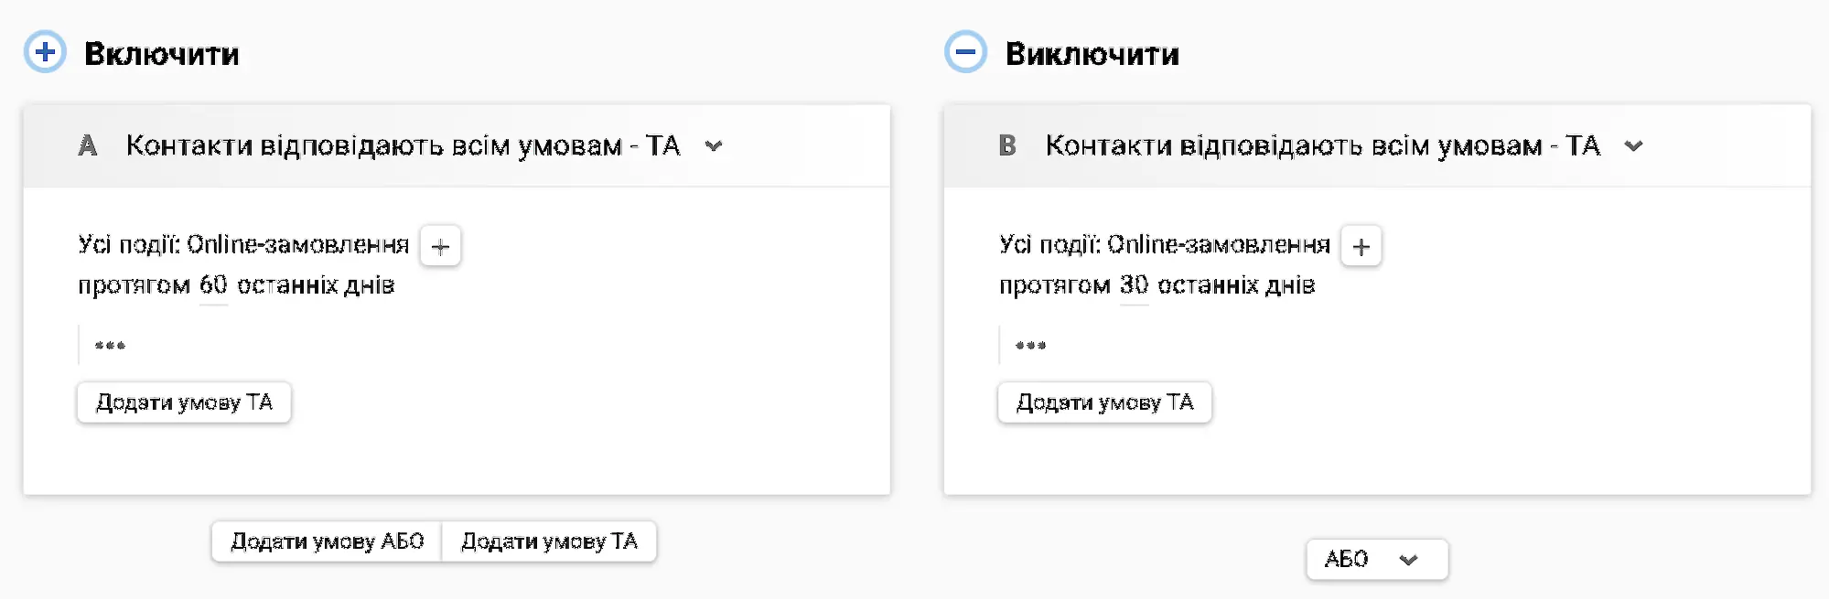Open the options menu (three dots) in block A

point(111,345)
